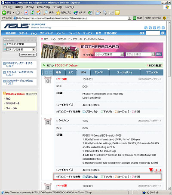Expand the カテゴリを選択 dropdown
Screen dimensions: 172x195
[34, 49]
